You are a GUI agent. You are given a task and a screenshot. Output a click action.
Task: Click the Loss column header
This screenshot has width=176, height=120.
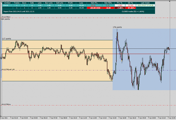point(81,3)
